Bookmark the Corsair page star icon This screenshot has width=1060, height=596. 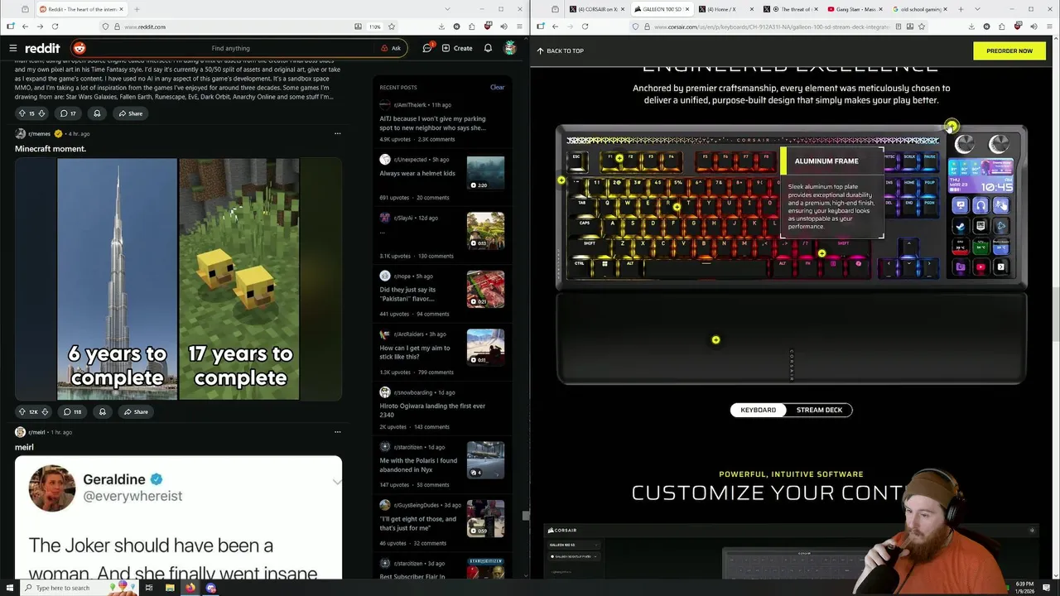pyautogui.click(x=922, y=26)
